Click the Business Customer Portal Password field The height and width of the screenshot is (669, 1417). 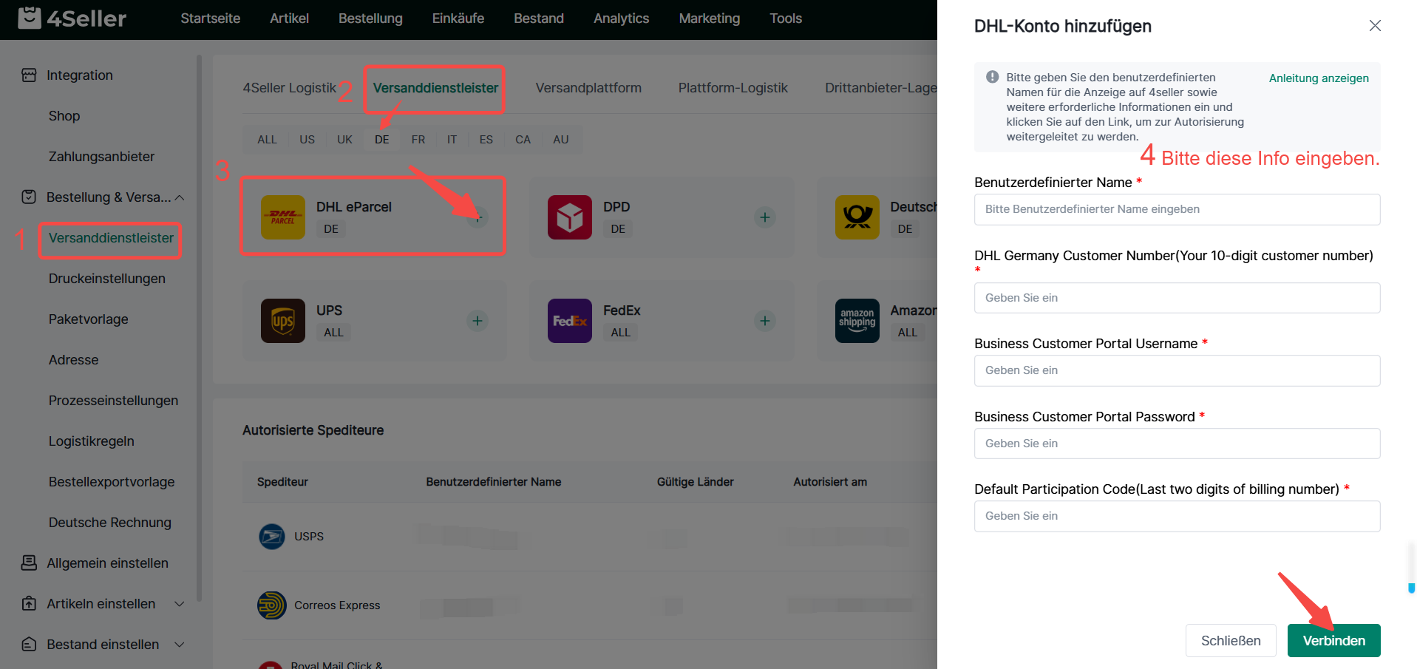click(x=1176, y=444)
